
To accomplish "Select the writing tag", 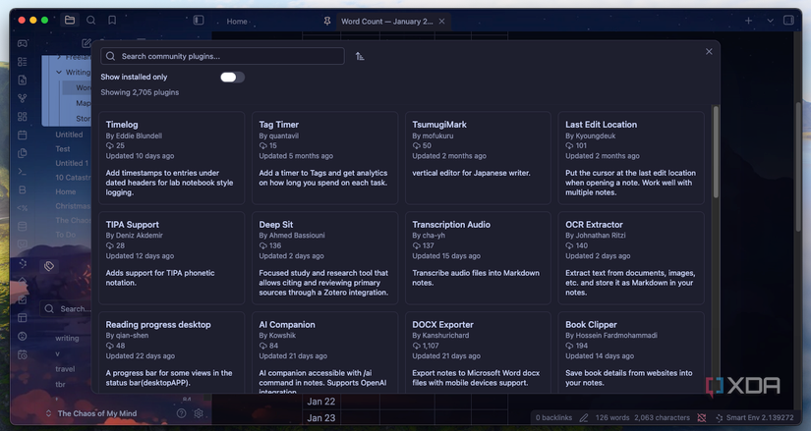I will pyautogui.click(x=67, y=338).
